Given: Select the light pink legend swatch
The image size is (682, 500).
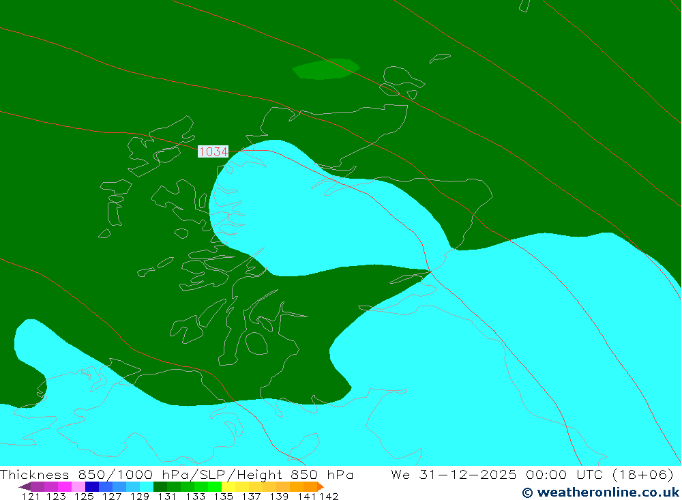Looking at the screenshot, I should (x=78, y=486).
